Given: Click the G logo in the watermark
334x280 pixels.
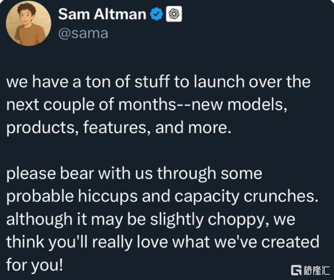Looking at the screenshot, I should (x=296, y=270).
